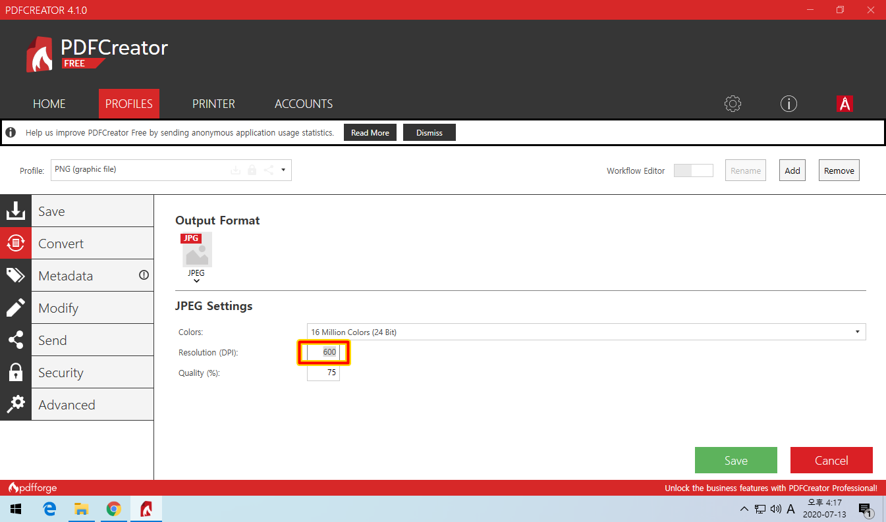Click the profile lock icon

(x=252, y=170)
